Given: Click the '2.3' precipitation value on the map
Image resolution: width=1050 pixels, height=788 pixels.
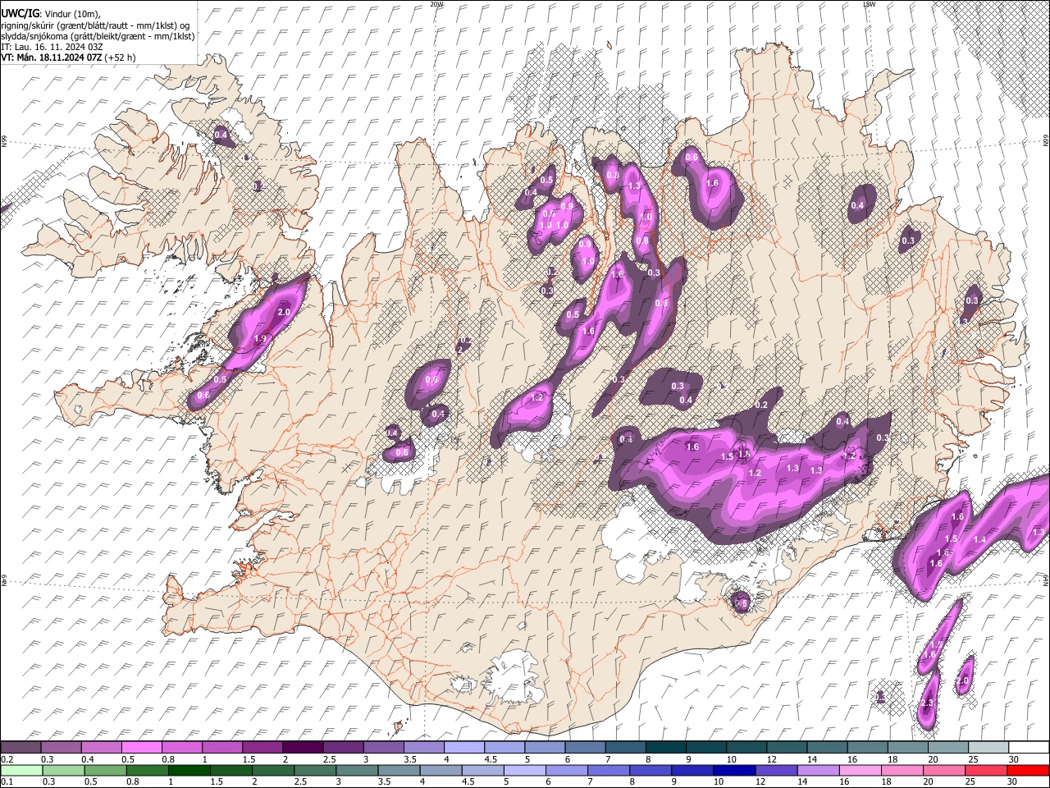Looking at the screenshot, I should click(x=928, y=703).
